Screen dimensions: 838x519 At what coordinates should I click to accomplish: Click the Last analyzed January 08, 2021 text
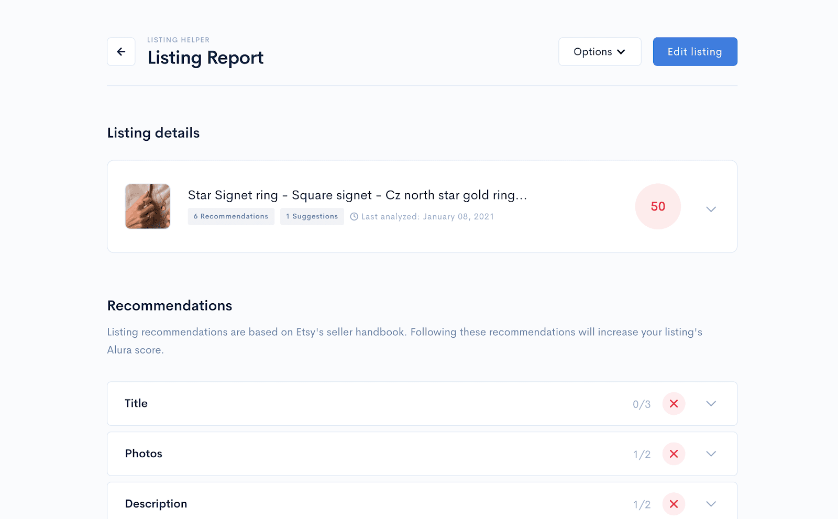click(427, 217)
